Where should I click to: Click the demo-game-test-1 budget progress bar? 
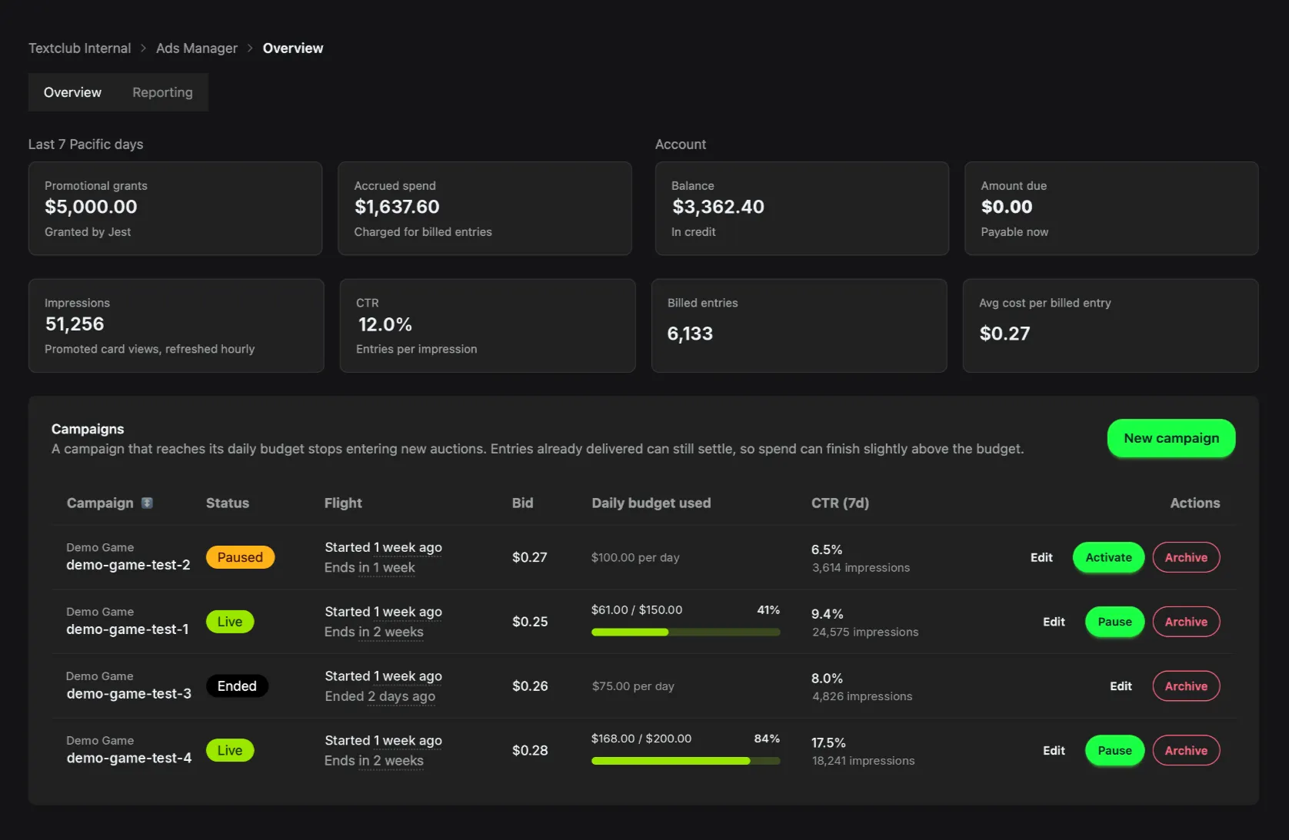click(x=685, y=632)
